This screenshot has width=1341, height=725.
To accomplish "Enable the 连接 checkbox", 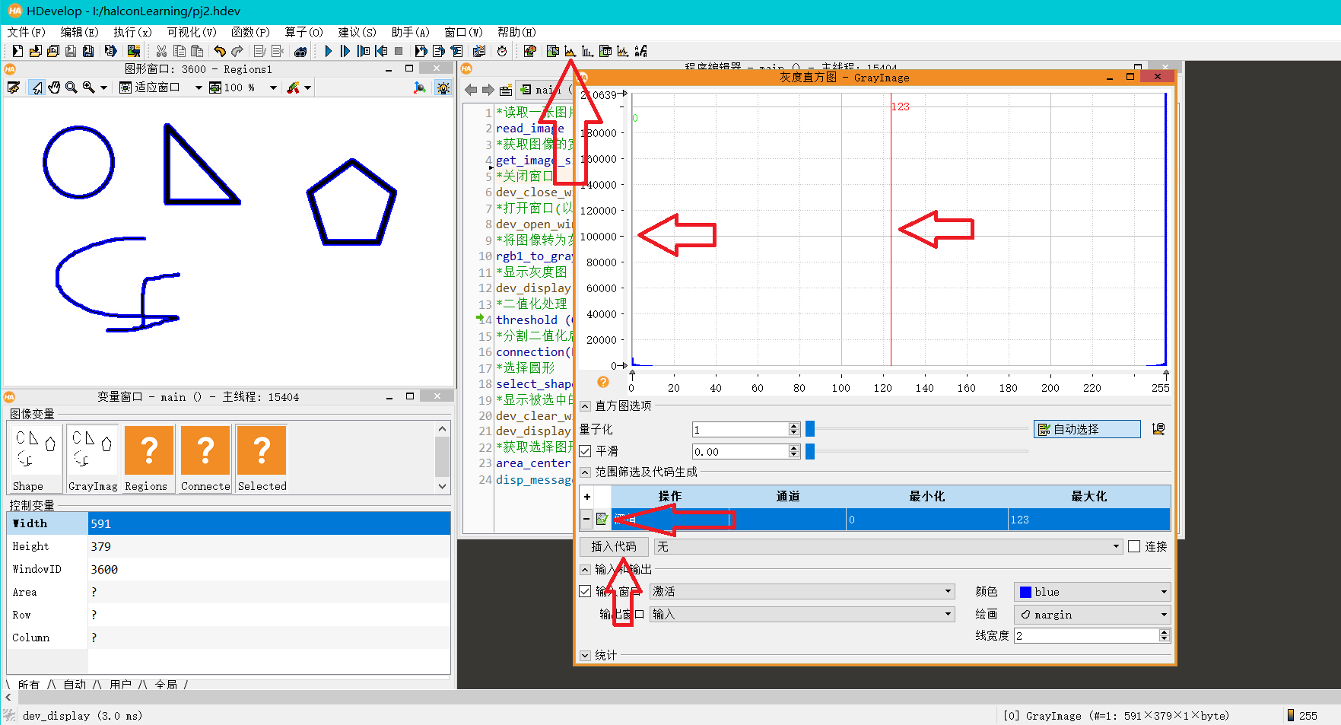I will [1134, 546].
